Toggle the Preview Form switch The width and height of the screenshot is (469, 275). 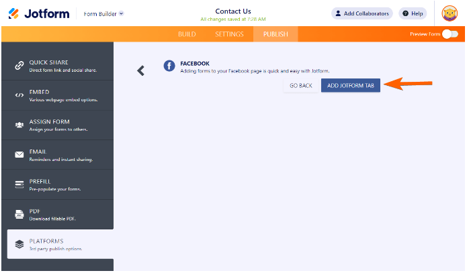tap(450, 34)
